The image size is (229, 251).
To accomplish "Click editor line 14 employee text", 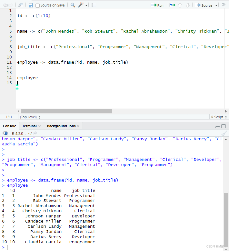I will pyautogui.click(x=27, y=78).
